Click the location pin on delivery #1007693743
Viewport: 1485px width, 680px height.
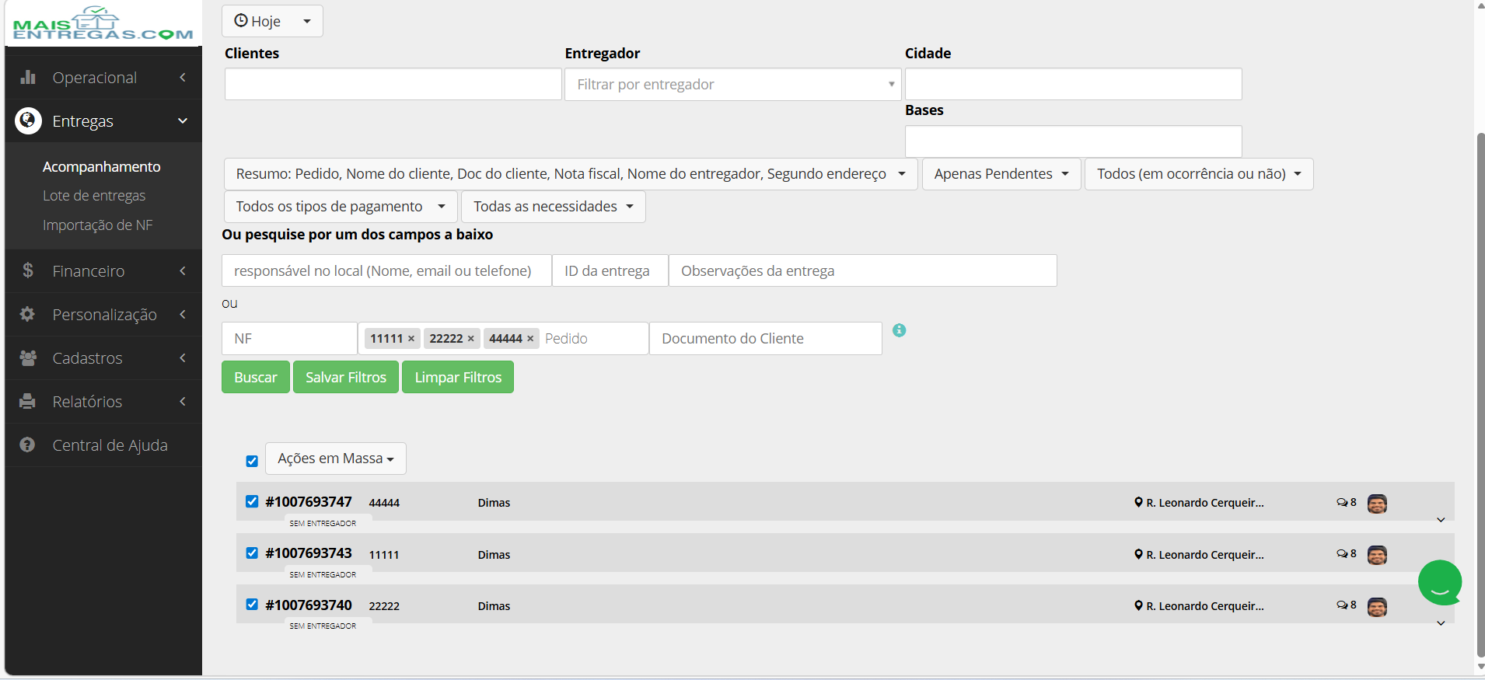click(x=1138, y=554)
